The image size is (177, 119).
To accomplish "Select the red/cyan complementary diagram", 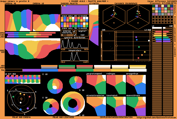I will (116, 85).
